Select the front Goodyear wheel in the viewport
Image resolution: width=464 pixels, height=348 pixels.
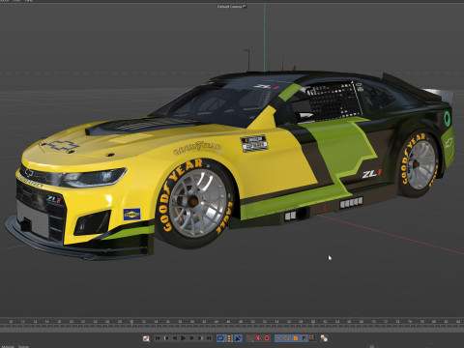point(194,203)
